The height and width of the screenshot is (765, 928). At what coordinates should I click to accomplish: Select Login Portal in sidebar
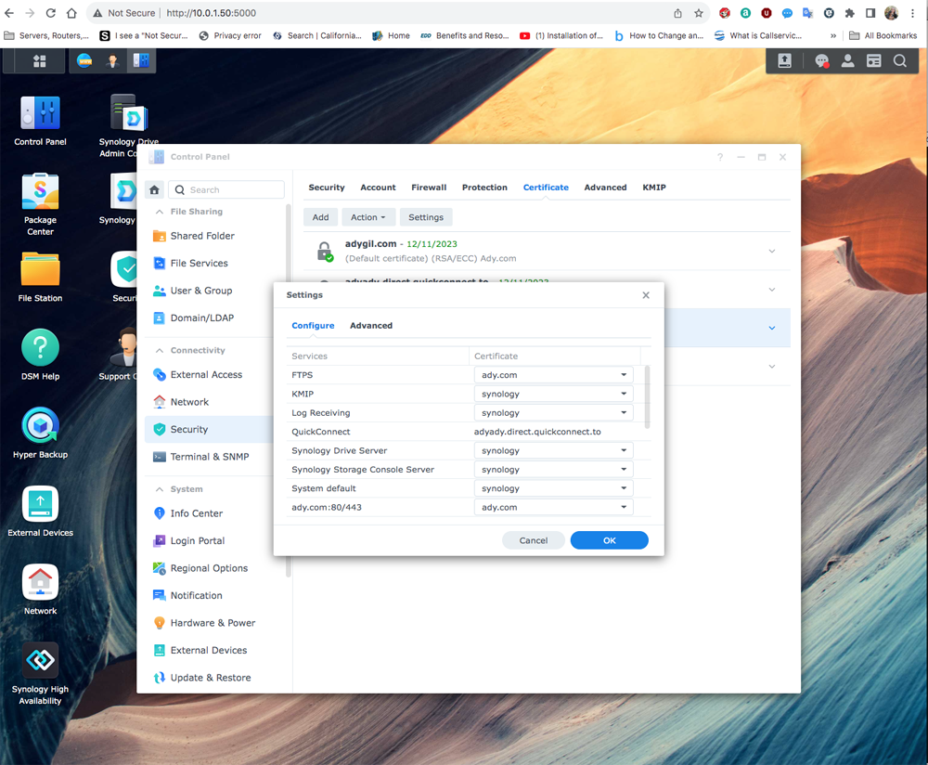[x=197, y=540]
